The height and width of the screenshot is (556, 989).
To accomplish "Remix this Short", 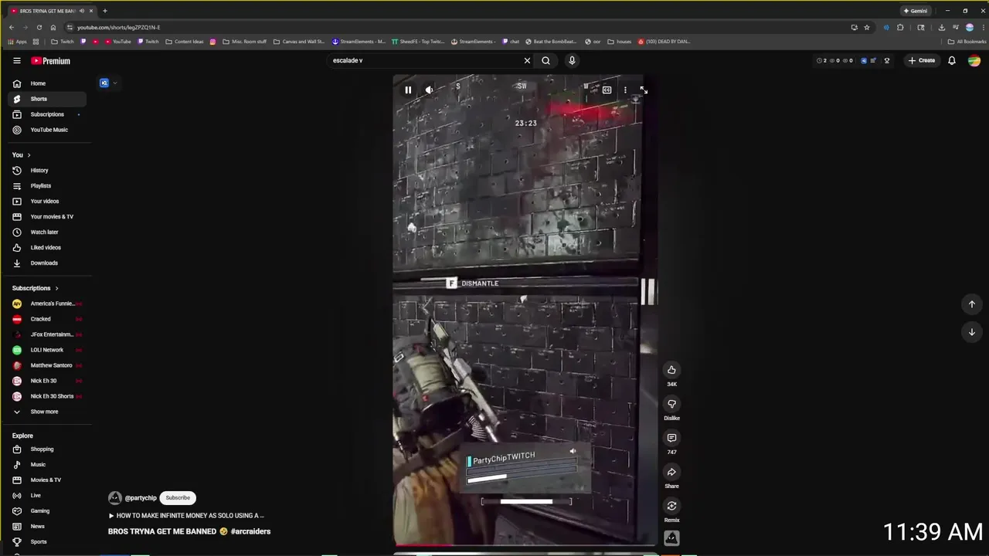I will (x=671, y=506).
